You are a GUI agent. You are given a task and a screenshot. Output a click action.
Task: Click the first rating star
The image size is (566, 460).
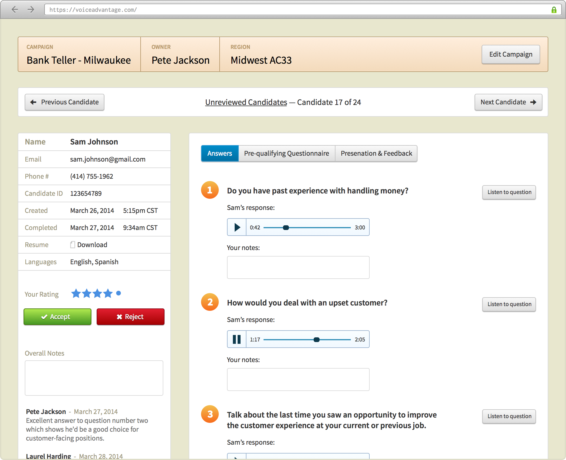tap(76, 293)
